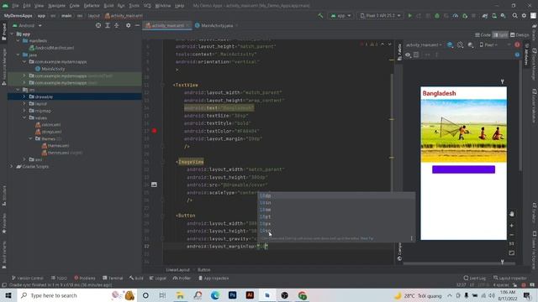Click the purple button in layout preview
Image resolution: width=538 pixels, height=302 pixels.
tap(463, 169)
